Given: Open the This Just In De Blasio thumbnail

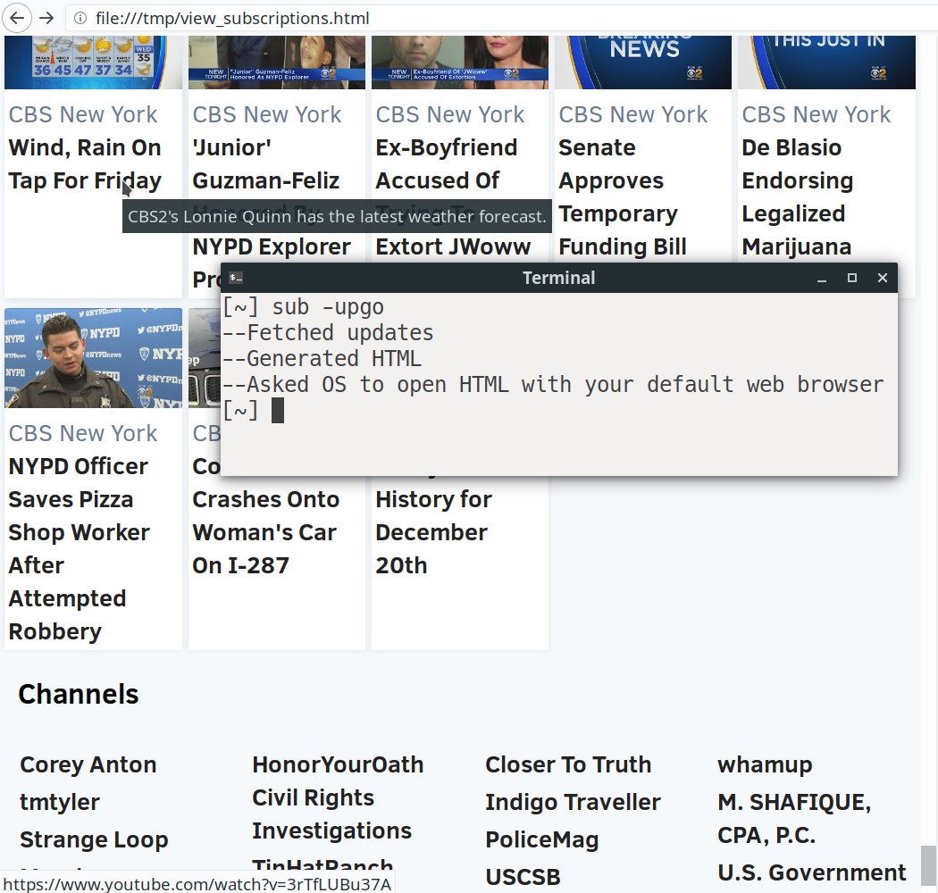Looking at the screenshot, I should 826,63.
